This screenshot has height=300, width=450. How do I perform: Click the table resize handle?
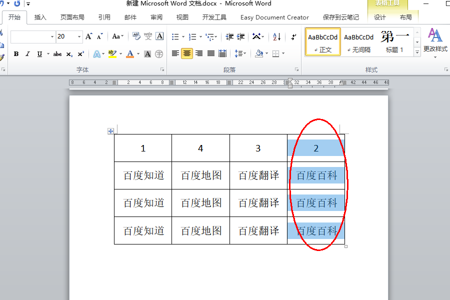coord(346,246)
